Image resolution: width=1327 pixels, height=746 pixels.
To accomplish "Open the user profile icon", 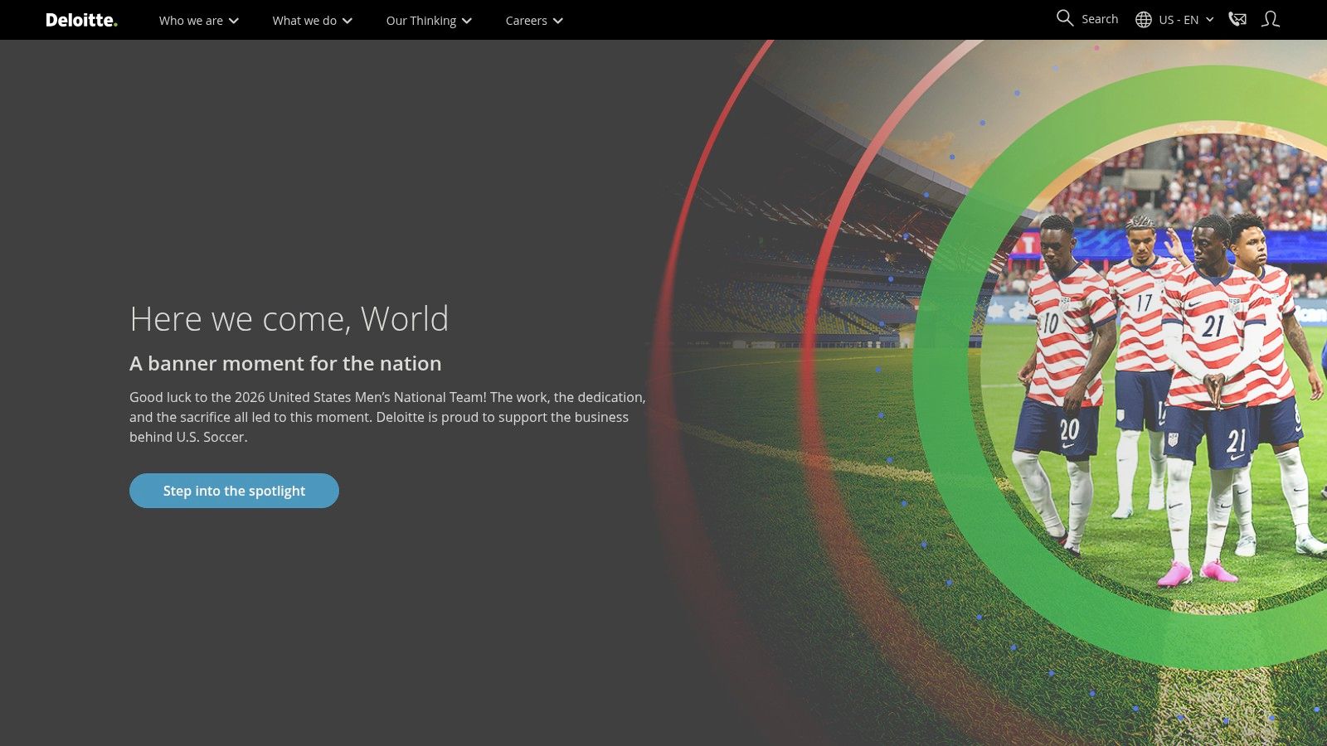I will click(1271, 19).
